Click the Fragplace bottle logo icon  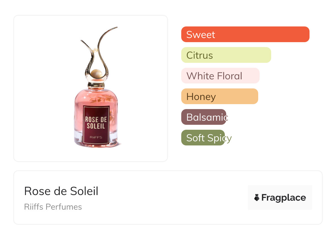click(257, 198)
